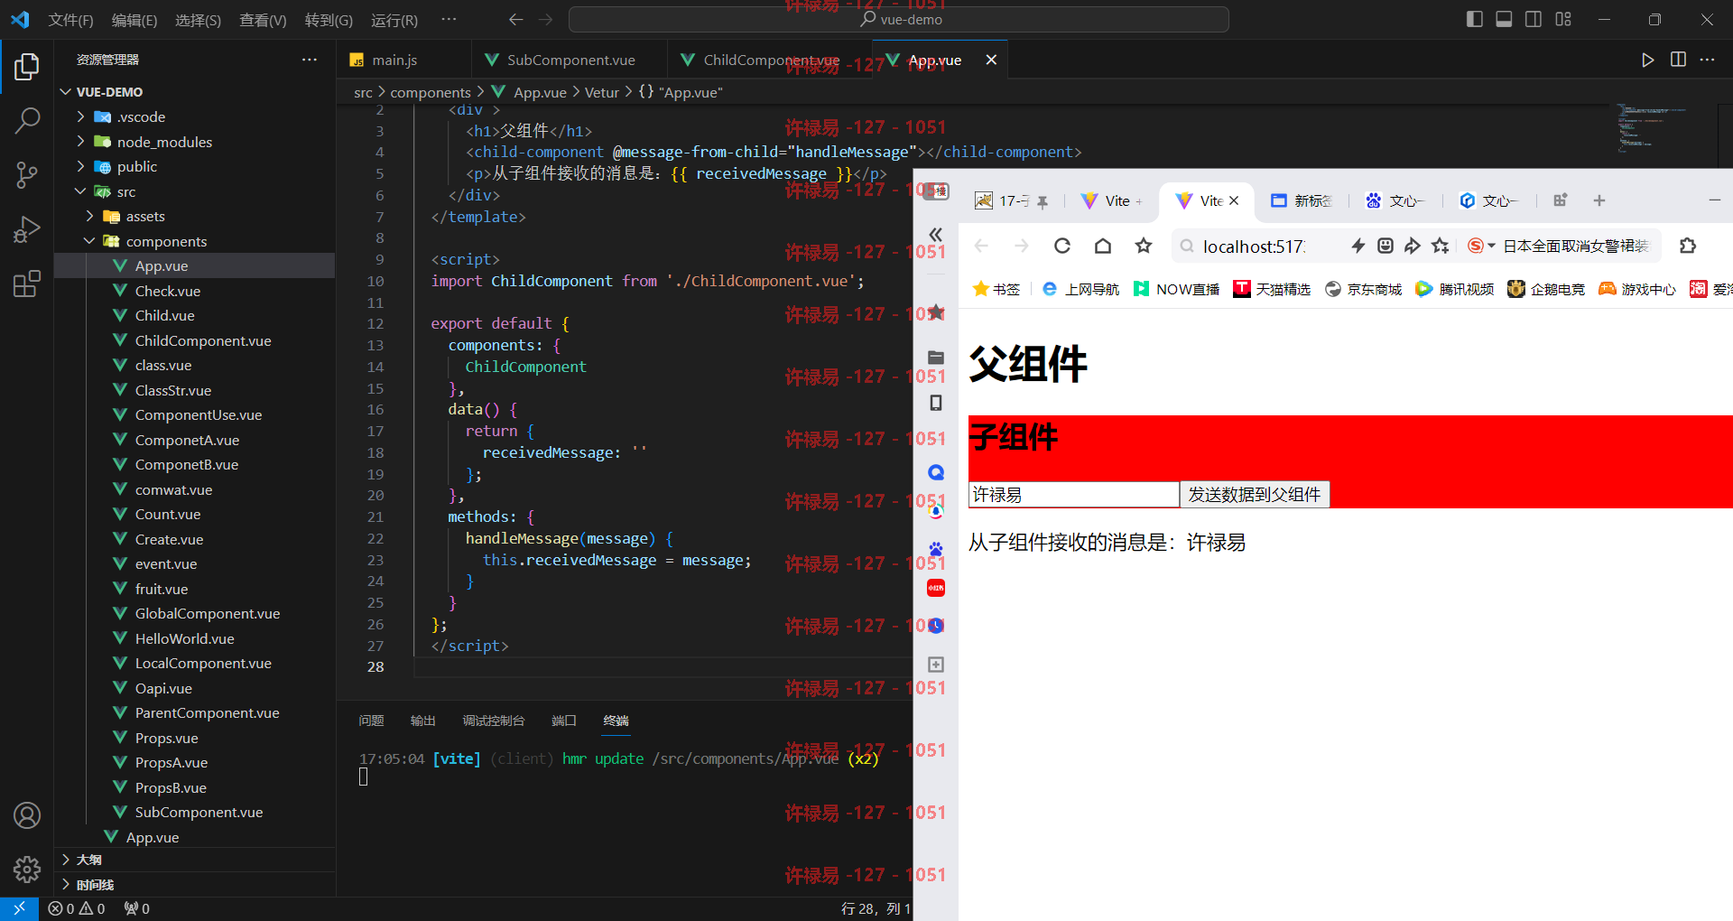The image size is (1733, 921).
Task: Customize layout icon in title bar
Action: coord(1563,20)
